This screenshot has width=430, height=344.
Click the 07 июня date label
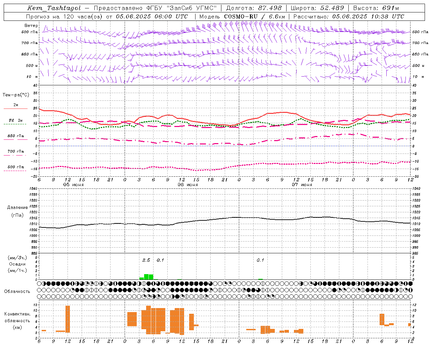pos(302,185)
